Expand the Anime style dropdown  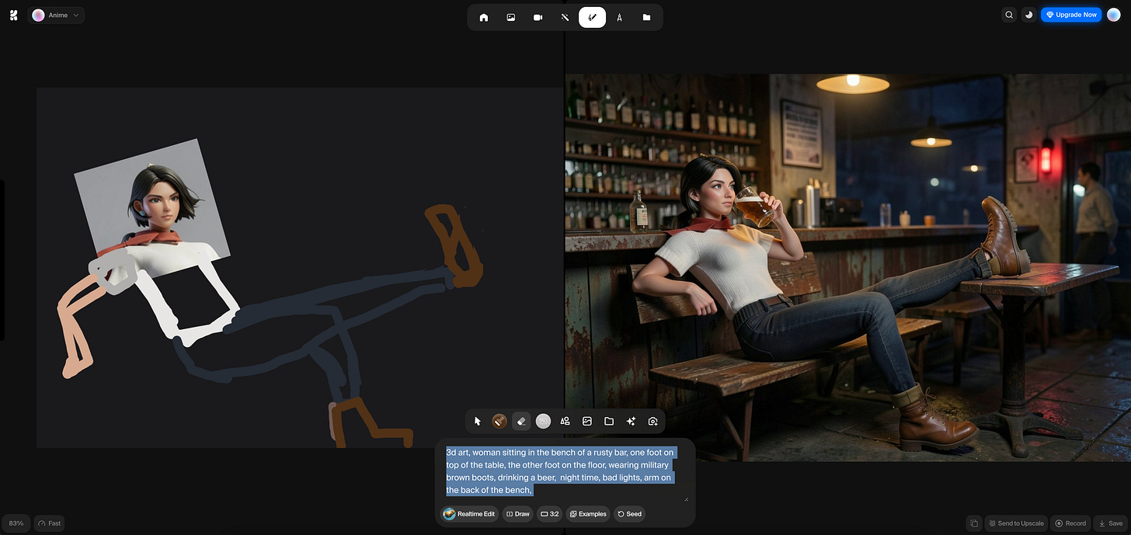tap(57, 15)
